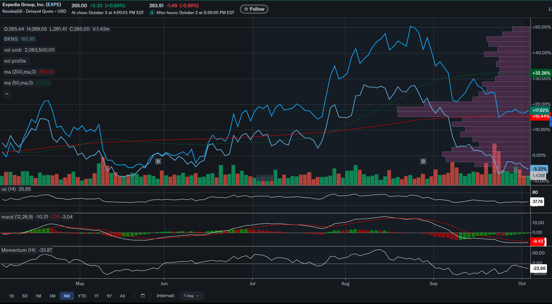Click the dividend D marker near September
Viewport: 552px width, 304px height.
[x=423, y=161]
